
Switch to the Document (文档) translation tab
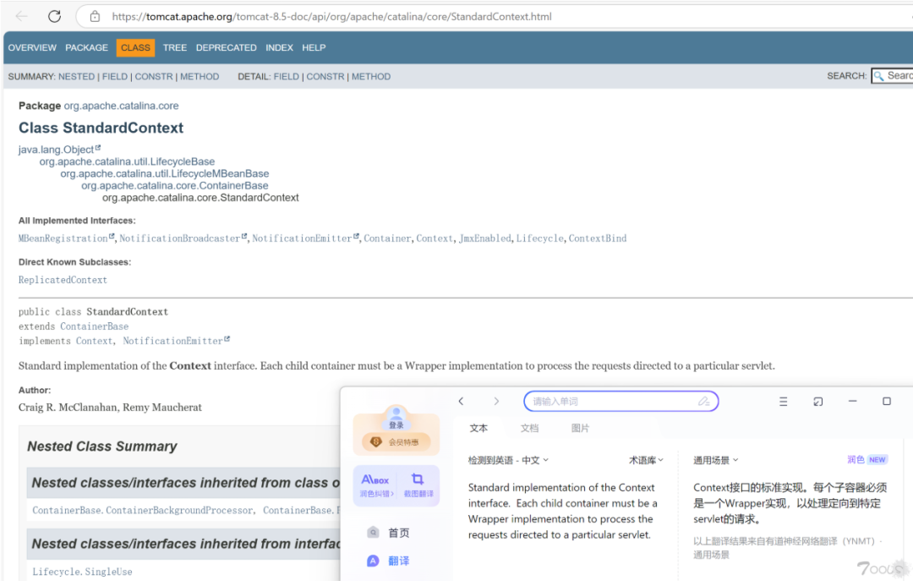[x=529, y=428]
